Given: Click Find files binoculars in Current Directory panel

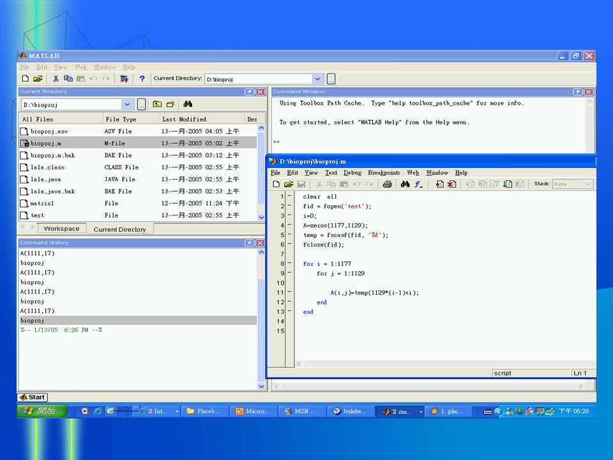Looking at the screenshot, I should coord(188,104).
